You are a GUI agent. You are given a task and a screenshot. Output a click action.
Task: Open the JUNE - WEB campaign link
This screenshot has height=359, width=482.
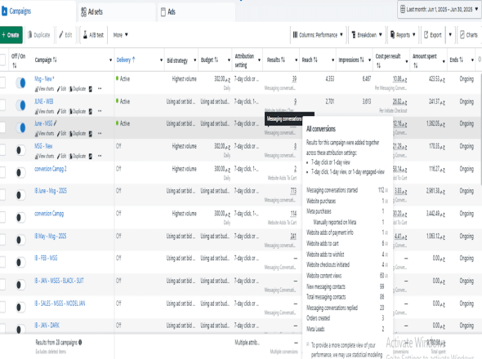[43, 101]
